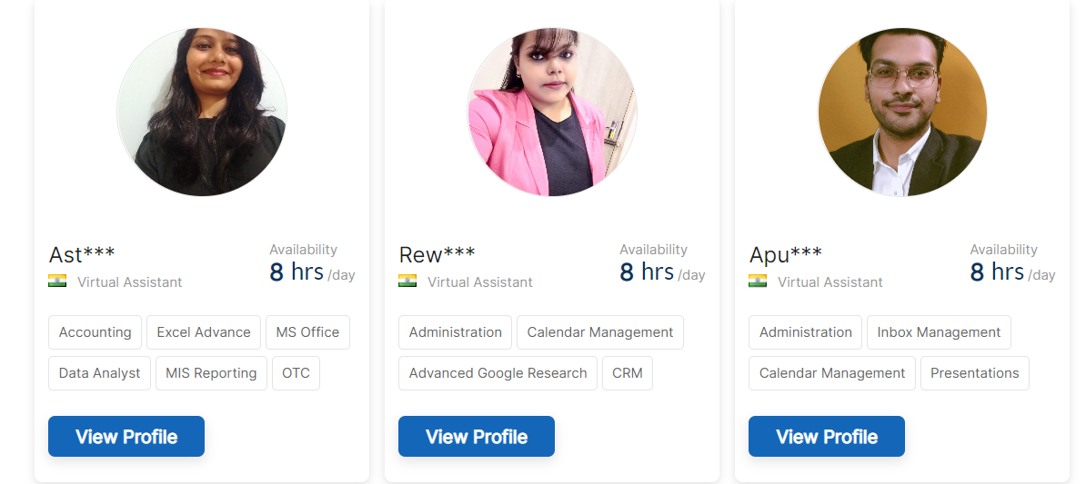This screenshot has width=1086, height=484.
Task: Click the profile photo of Ast***
Action: tap(202, 112)
